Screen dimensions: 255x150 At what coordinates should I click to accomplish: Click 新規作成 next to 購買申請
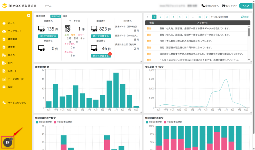(55, 16)
